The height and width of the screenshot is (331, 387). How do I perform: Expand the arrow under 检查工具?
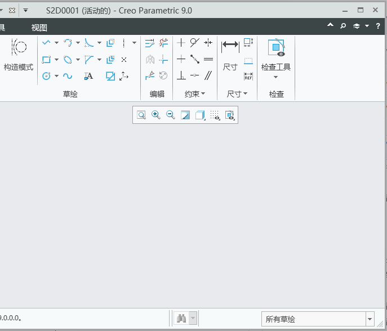tap(276, 77)
